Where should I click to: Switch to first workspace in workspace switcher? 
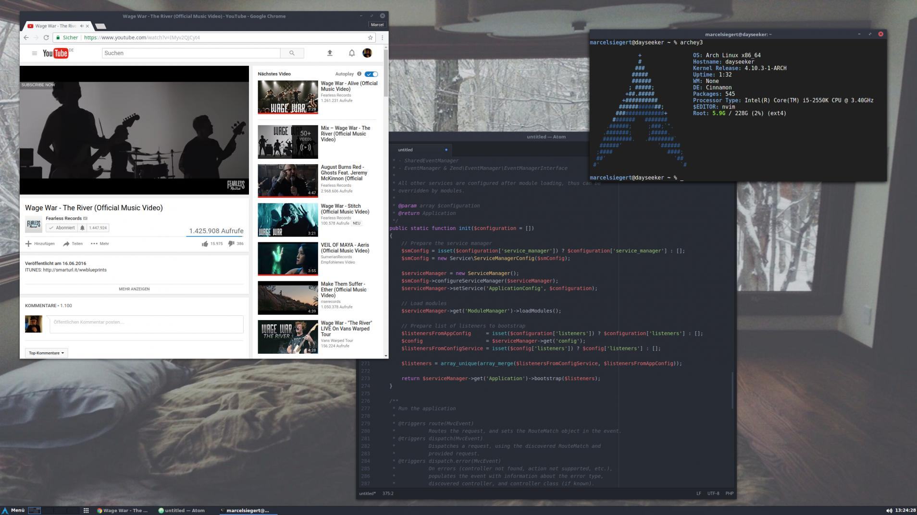pos(35,511)
